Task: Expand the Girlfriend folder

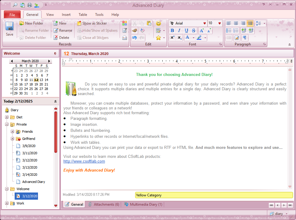Action: 12,139
